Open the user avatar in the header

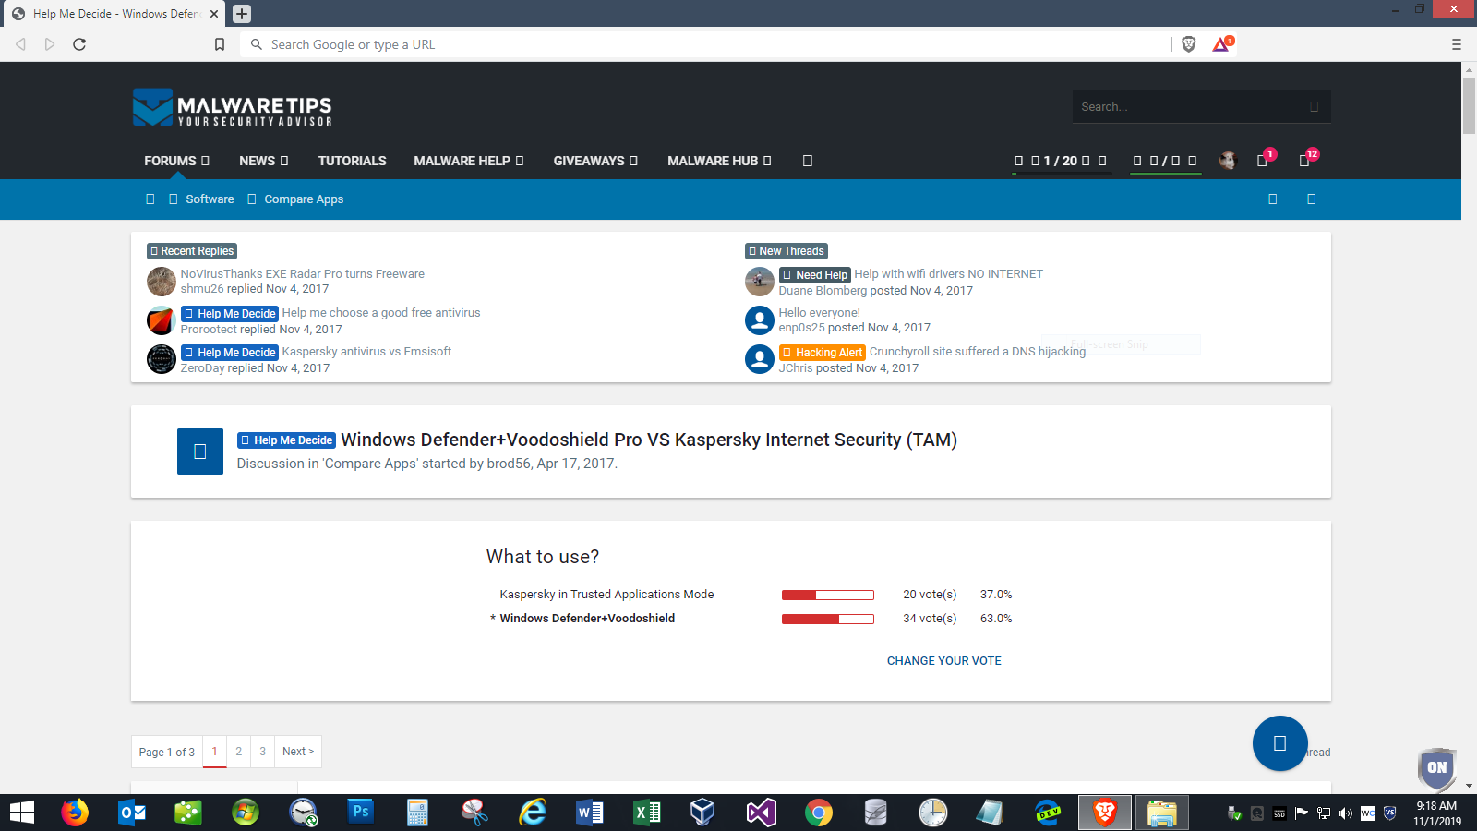click(1227, 161)
